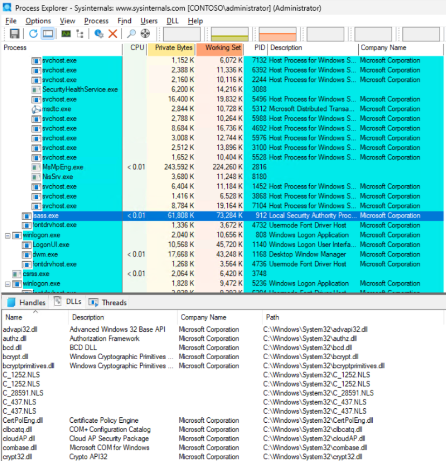Refresh the process list now
Image resolution: width=446 pixels, height=461 pixels.
[33, 33]
